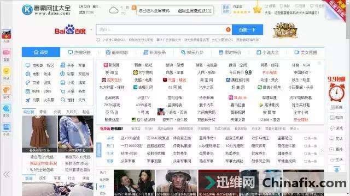
Task: Select the 首页 home tab
Action: (41, 52)
